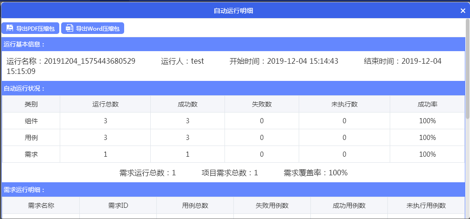
Task: Click the 失败数 column header
Action: click(261, 104)
